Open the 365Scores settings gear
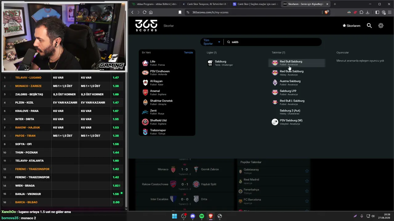Screen dimensions: 394x221 pos(381,26)
